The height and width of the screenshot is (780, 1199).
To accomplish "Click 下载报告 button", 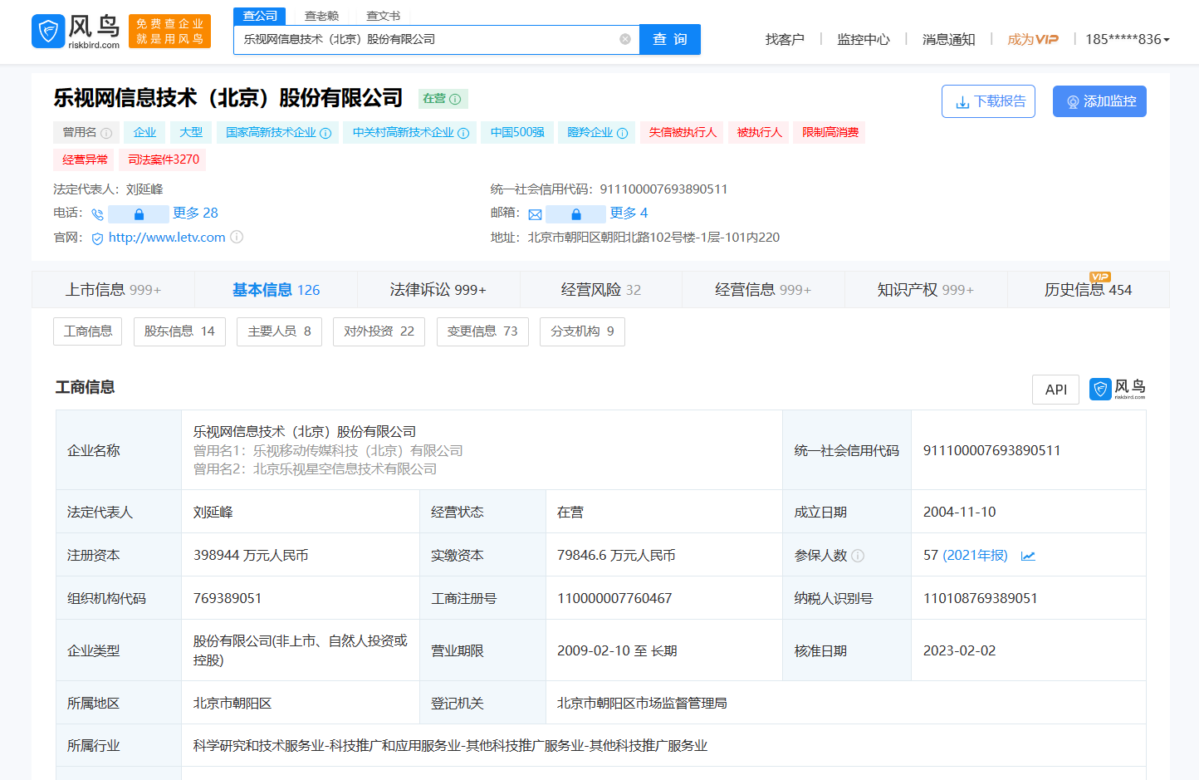I will tap(988, 101).
